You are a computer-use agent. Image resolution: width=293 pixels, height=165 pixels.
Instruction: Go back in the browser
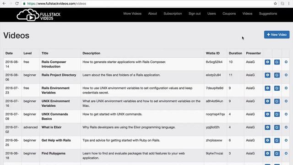(x=4, y=4)
